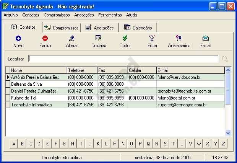237x163 pixels.
Task: Filter contacts by letter F
Action: point(56,143)
